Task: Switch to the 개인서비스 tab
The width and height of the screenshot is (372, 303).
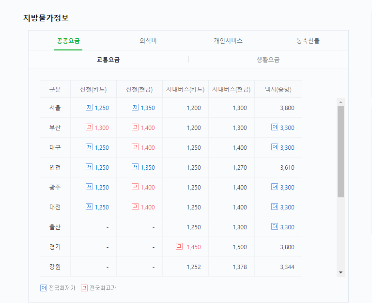Action: (228, 41)
